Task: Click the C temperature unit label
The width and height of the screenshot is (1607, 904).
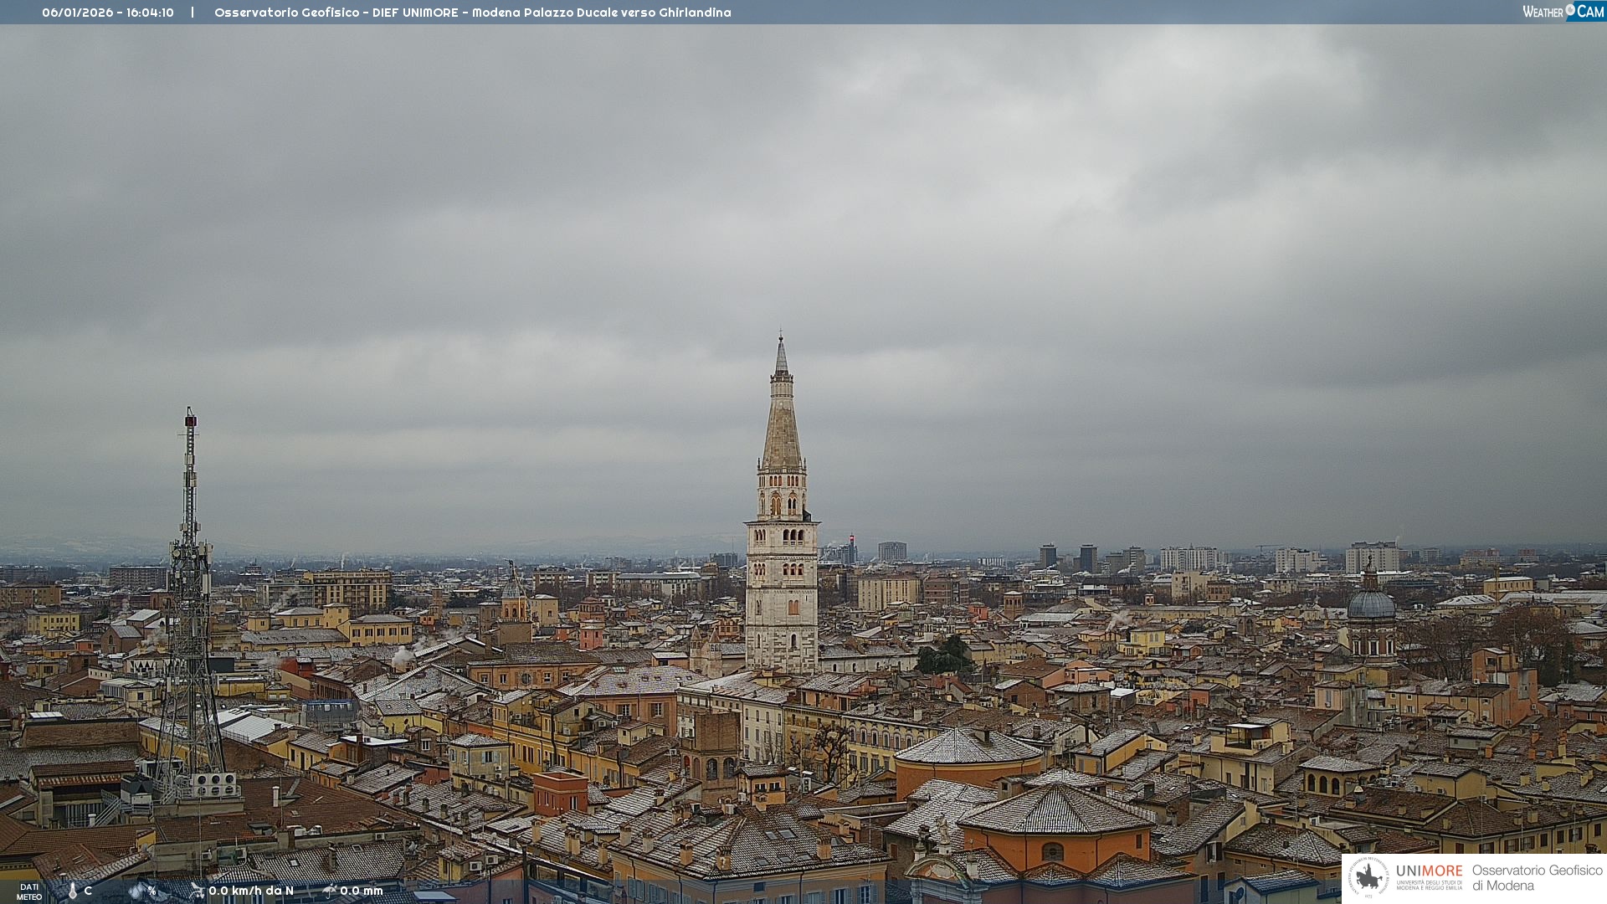Action: click(x=88, y=891)
